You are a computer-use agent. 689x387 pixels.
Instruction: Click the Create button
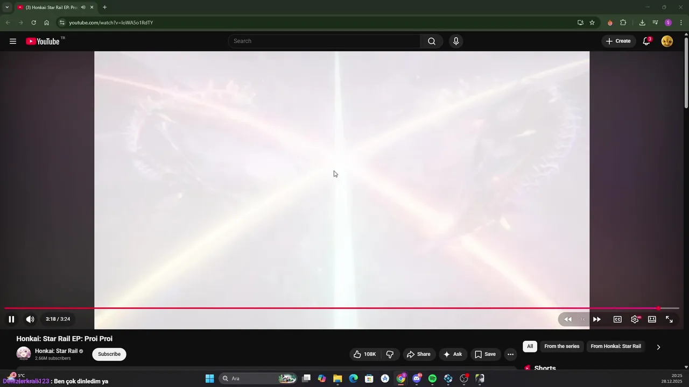618,41
